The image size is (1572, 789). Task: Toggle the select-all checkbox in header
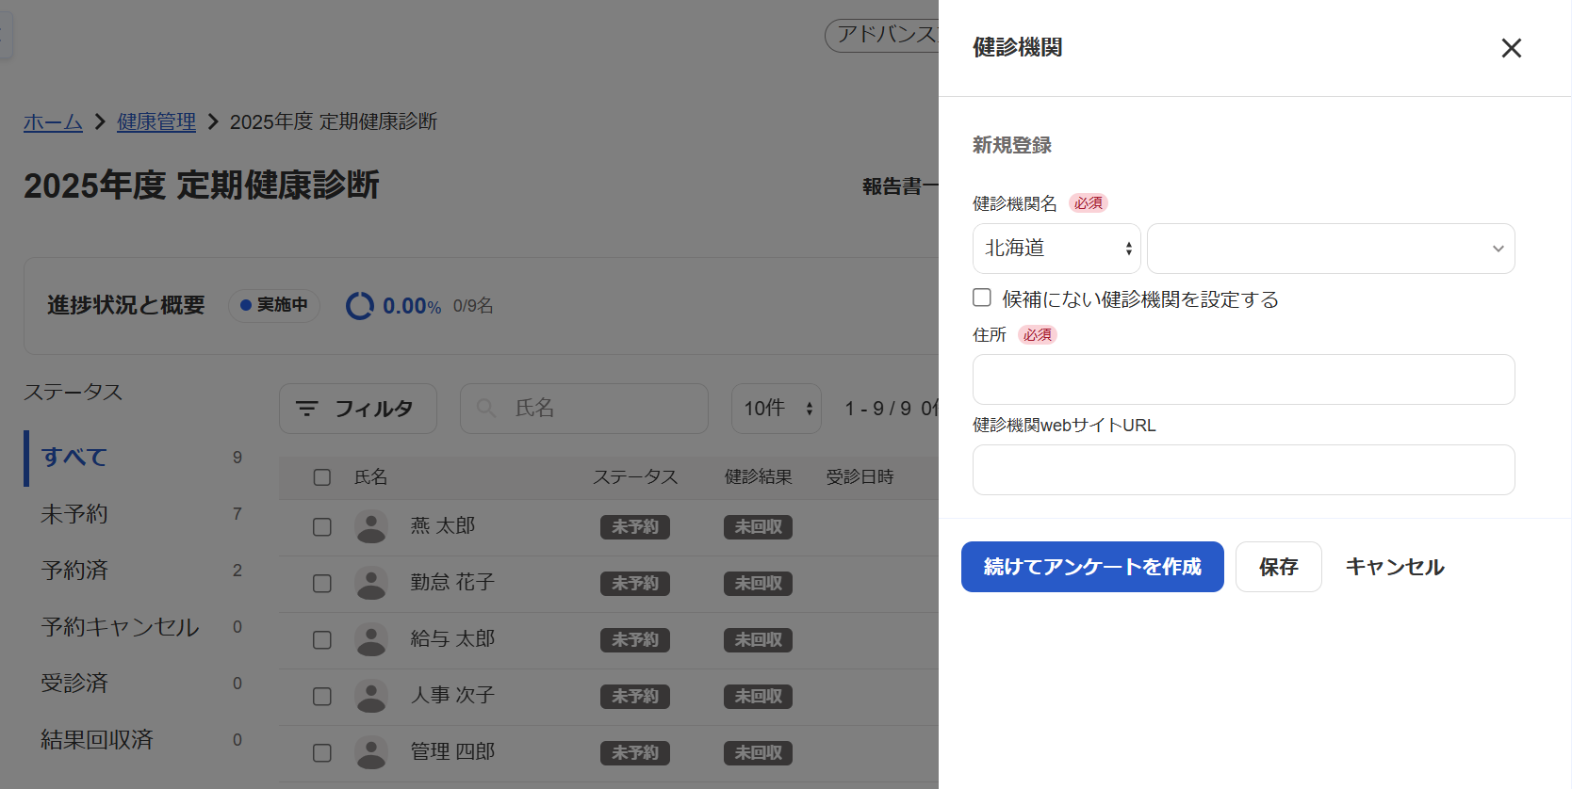tap(322, 477)
